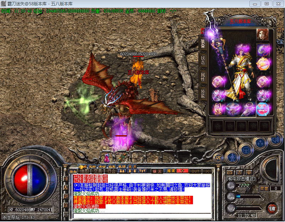Click the first empty slot below equipment
This screenshot has height=222, width=285.
(218, 126)
